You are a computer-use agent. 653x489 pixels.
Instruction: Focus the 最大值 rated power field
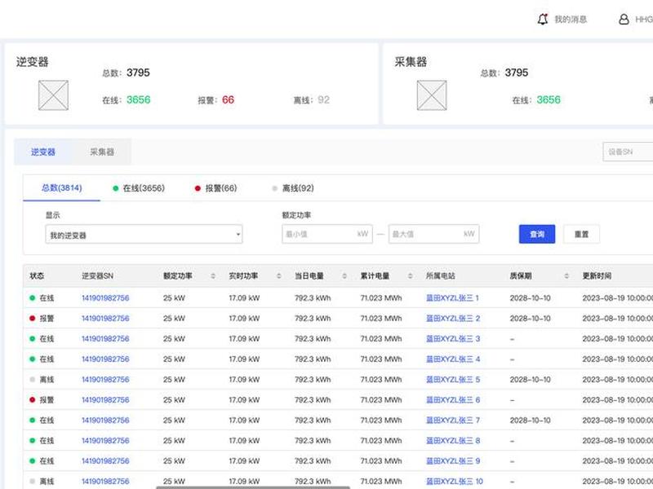tap(433, 234)
